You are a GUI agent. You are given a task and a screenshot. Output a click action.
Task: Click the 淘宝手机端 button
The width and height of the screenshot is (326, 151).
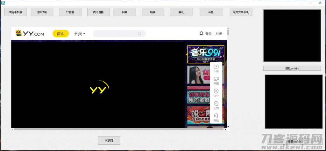[x=16, y=12]
